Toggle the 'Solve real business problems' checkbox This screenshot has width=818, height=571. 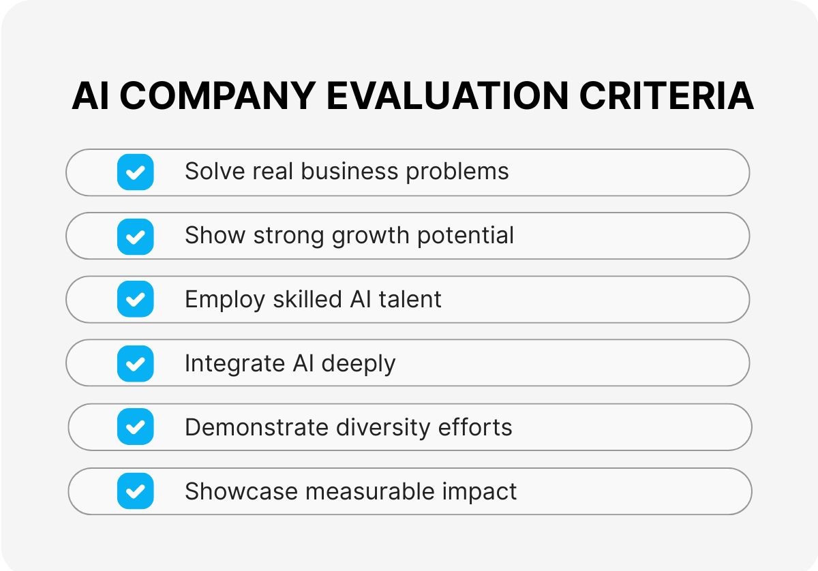pos(135,172)
